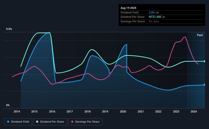Toggle the Earnings Per Share legend button
209x129 pixels.
click(85, 122)
